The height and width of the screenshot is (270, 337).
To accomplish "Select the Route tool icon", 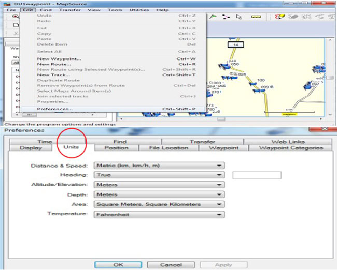I will pyautogui.click(x=226, y=17).
